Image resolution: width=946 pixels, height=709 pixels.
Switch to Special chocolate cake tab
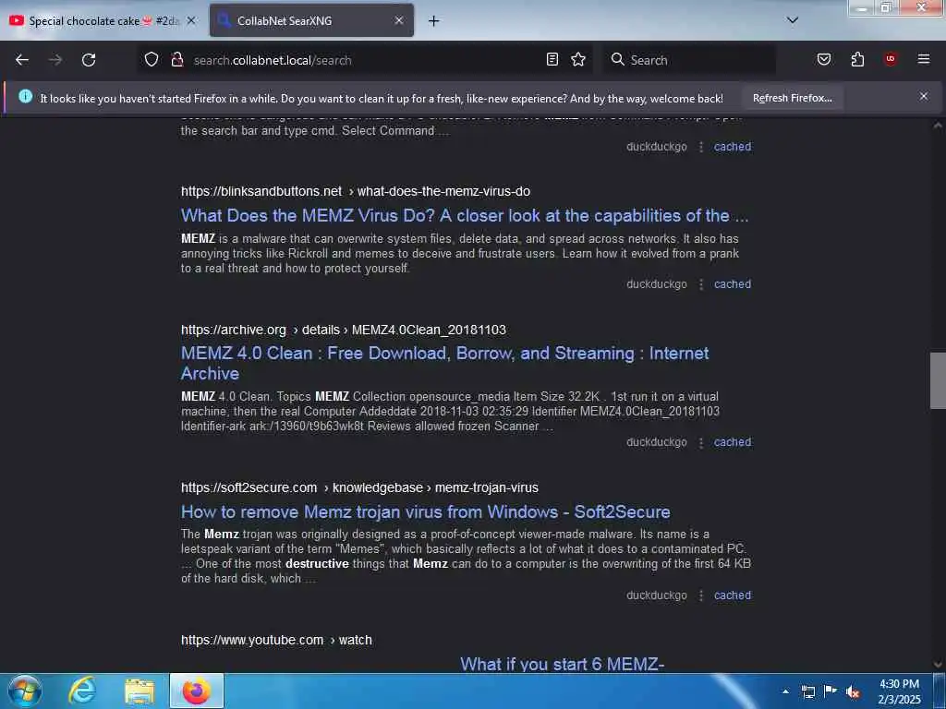(x=103, y=21)
